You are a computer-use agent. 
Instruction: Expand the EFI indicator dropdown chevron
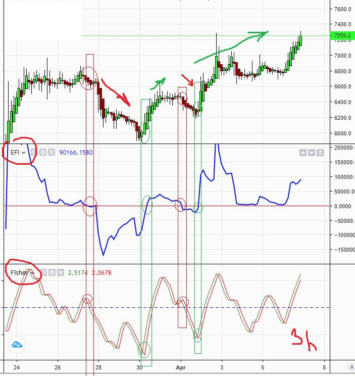click(23, 153)
